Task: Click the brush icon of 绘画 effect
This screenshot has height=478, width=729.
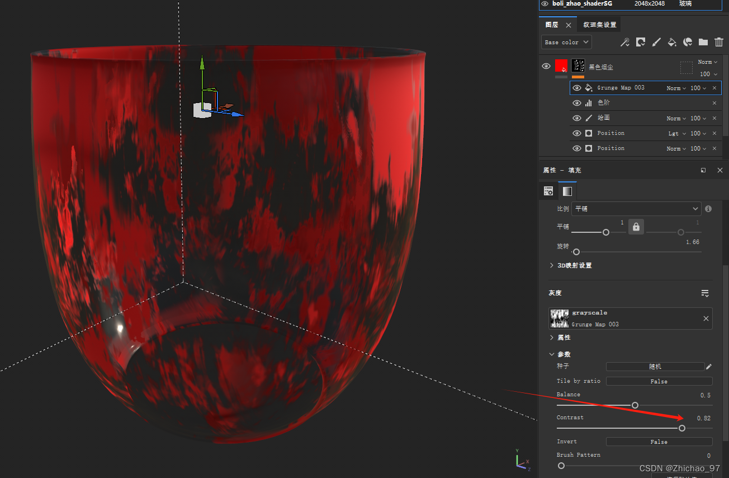Action: (589, 118)
